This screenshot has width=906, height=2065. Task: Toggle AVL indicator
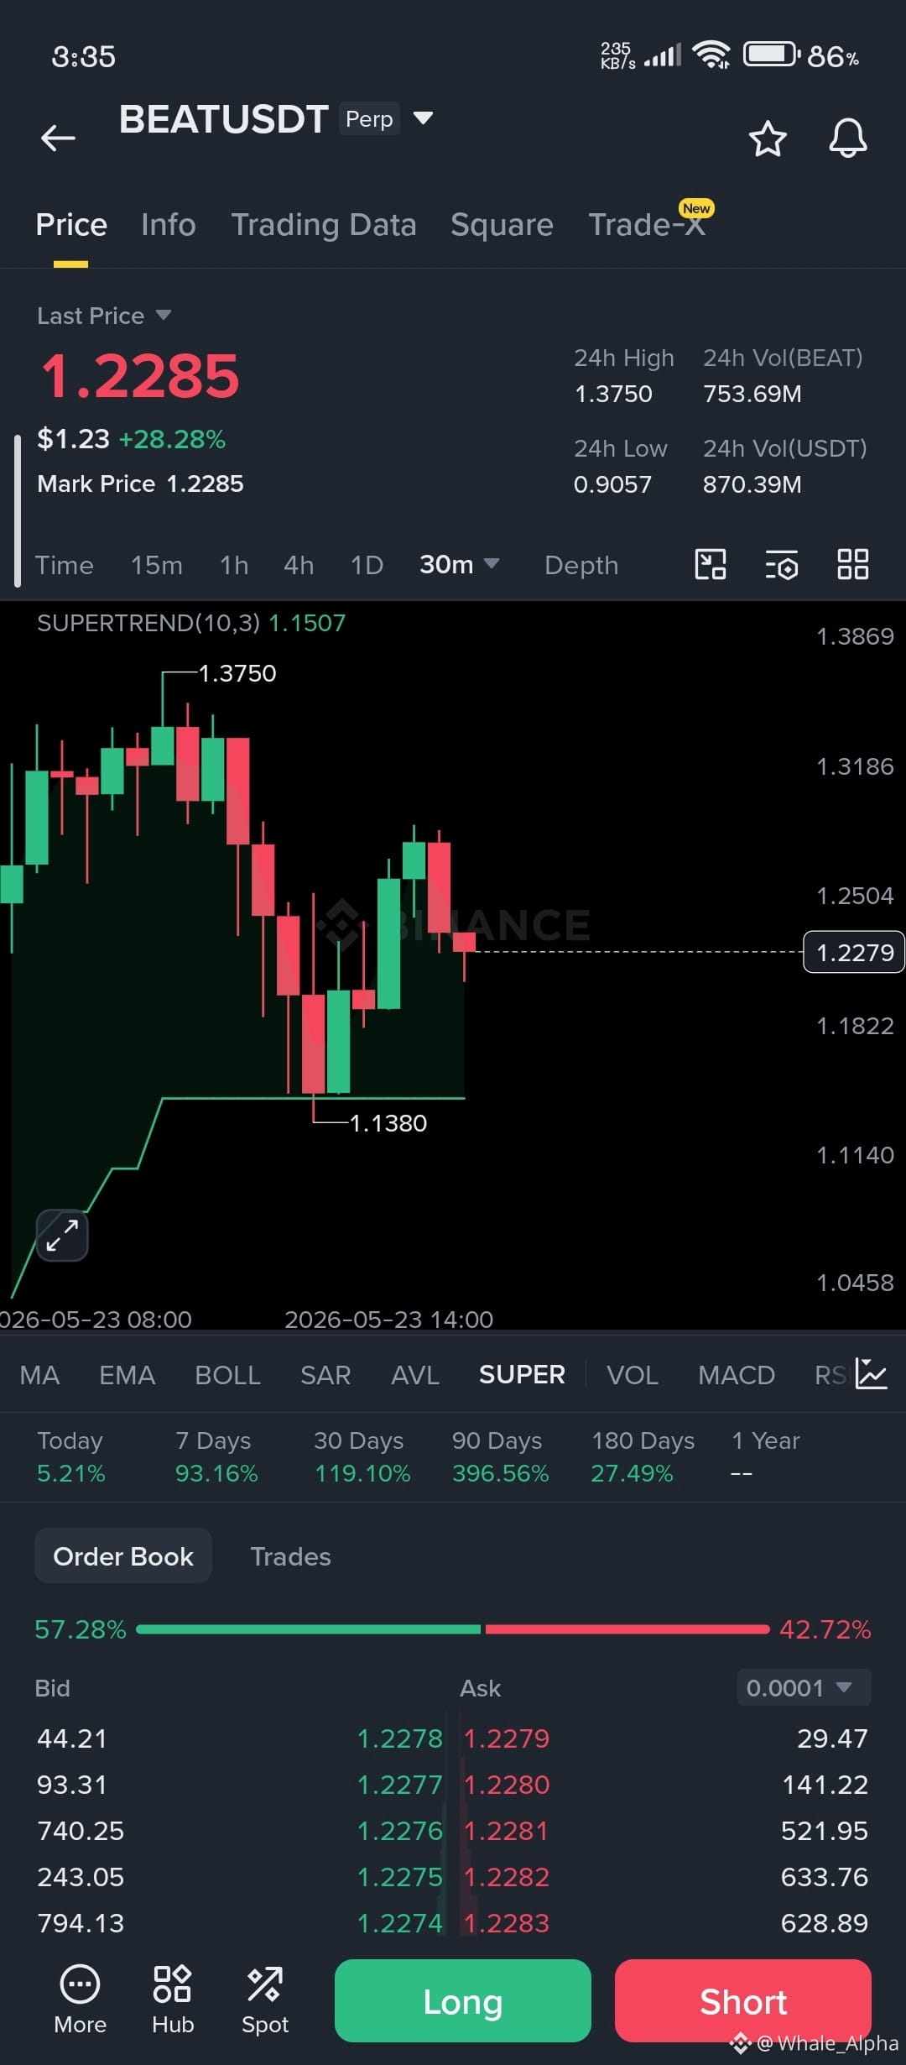pyautogui.click(x=415, y=1375)
